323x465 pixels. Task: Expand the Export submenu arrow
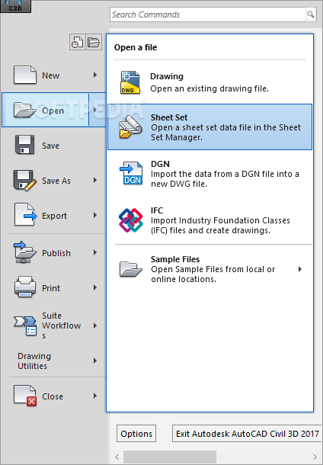tap(95, 215)
